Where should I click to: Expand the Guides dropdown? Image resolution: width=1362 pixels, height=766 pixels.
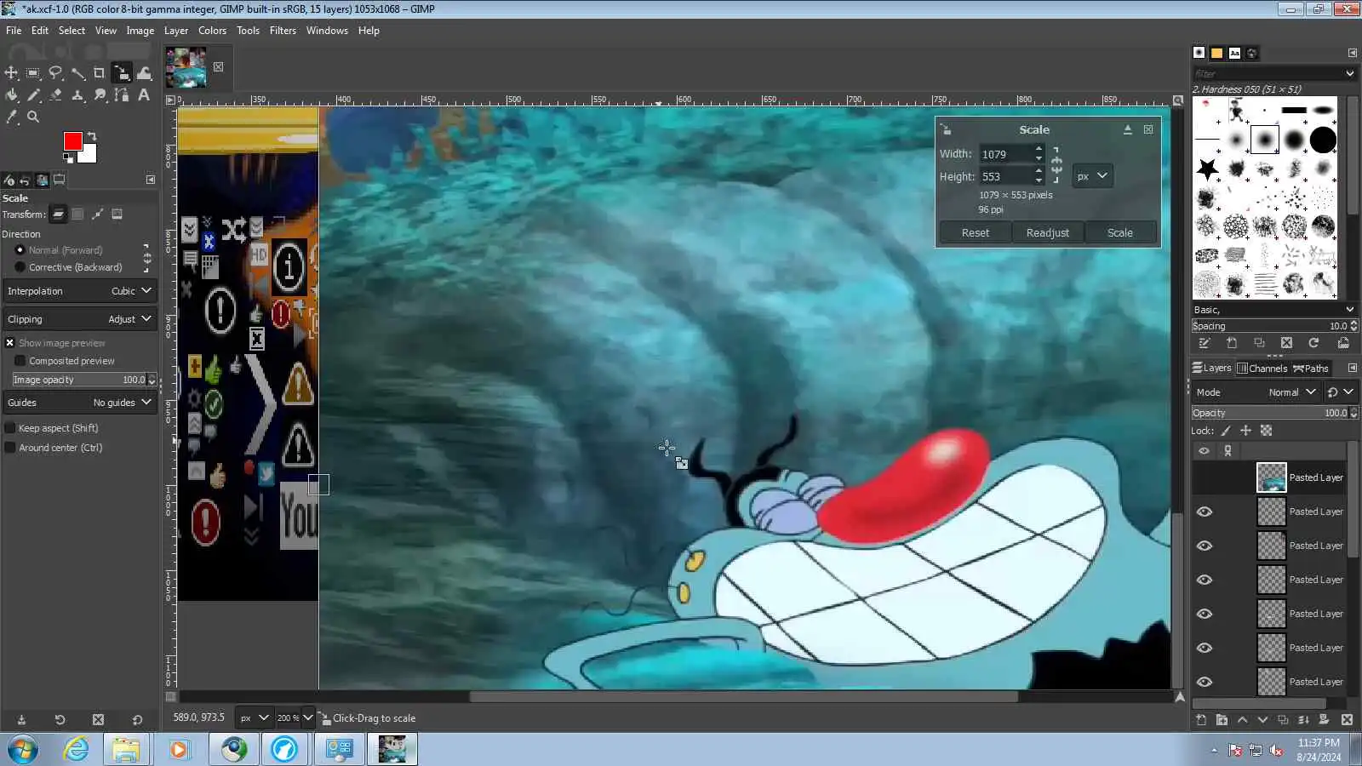pos(80,403)
